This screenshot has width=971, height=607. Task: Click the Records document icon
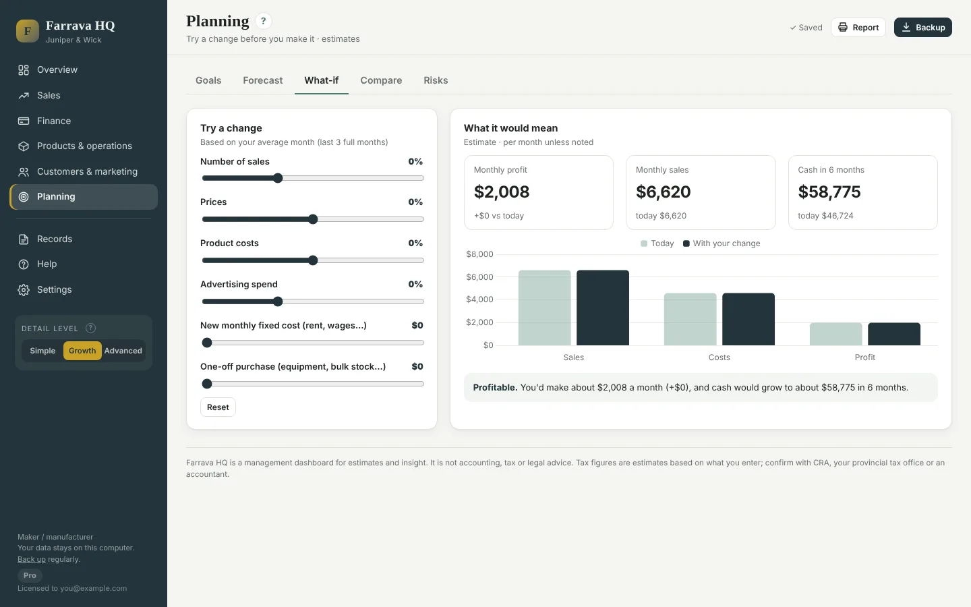coord(24,239)
